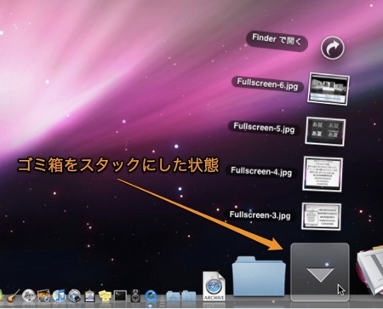Viewport: 383px width, 309px height.
Task: Open iPhoto from the Dock
Action: point(43,296)
